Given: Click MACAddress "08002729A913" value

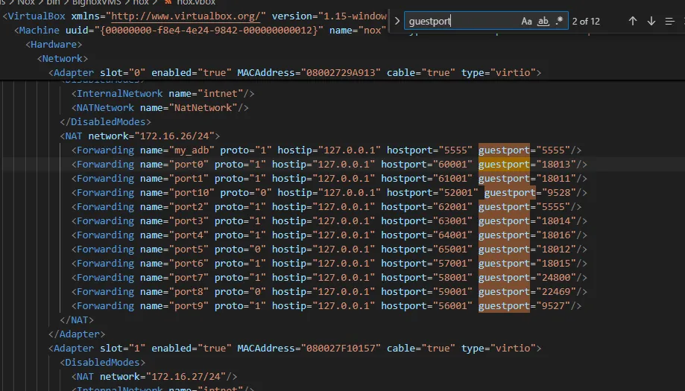Looking at the screenshot, I should tap(341, 72).
